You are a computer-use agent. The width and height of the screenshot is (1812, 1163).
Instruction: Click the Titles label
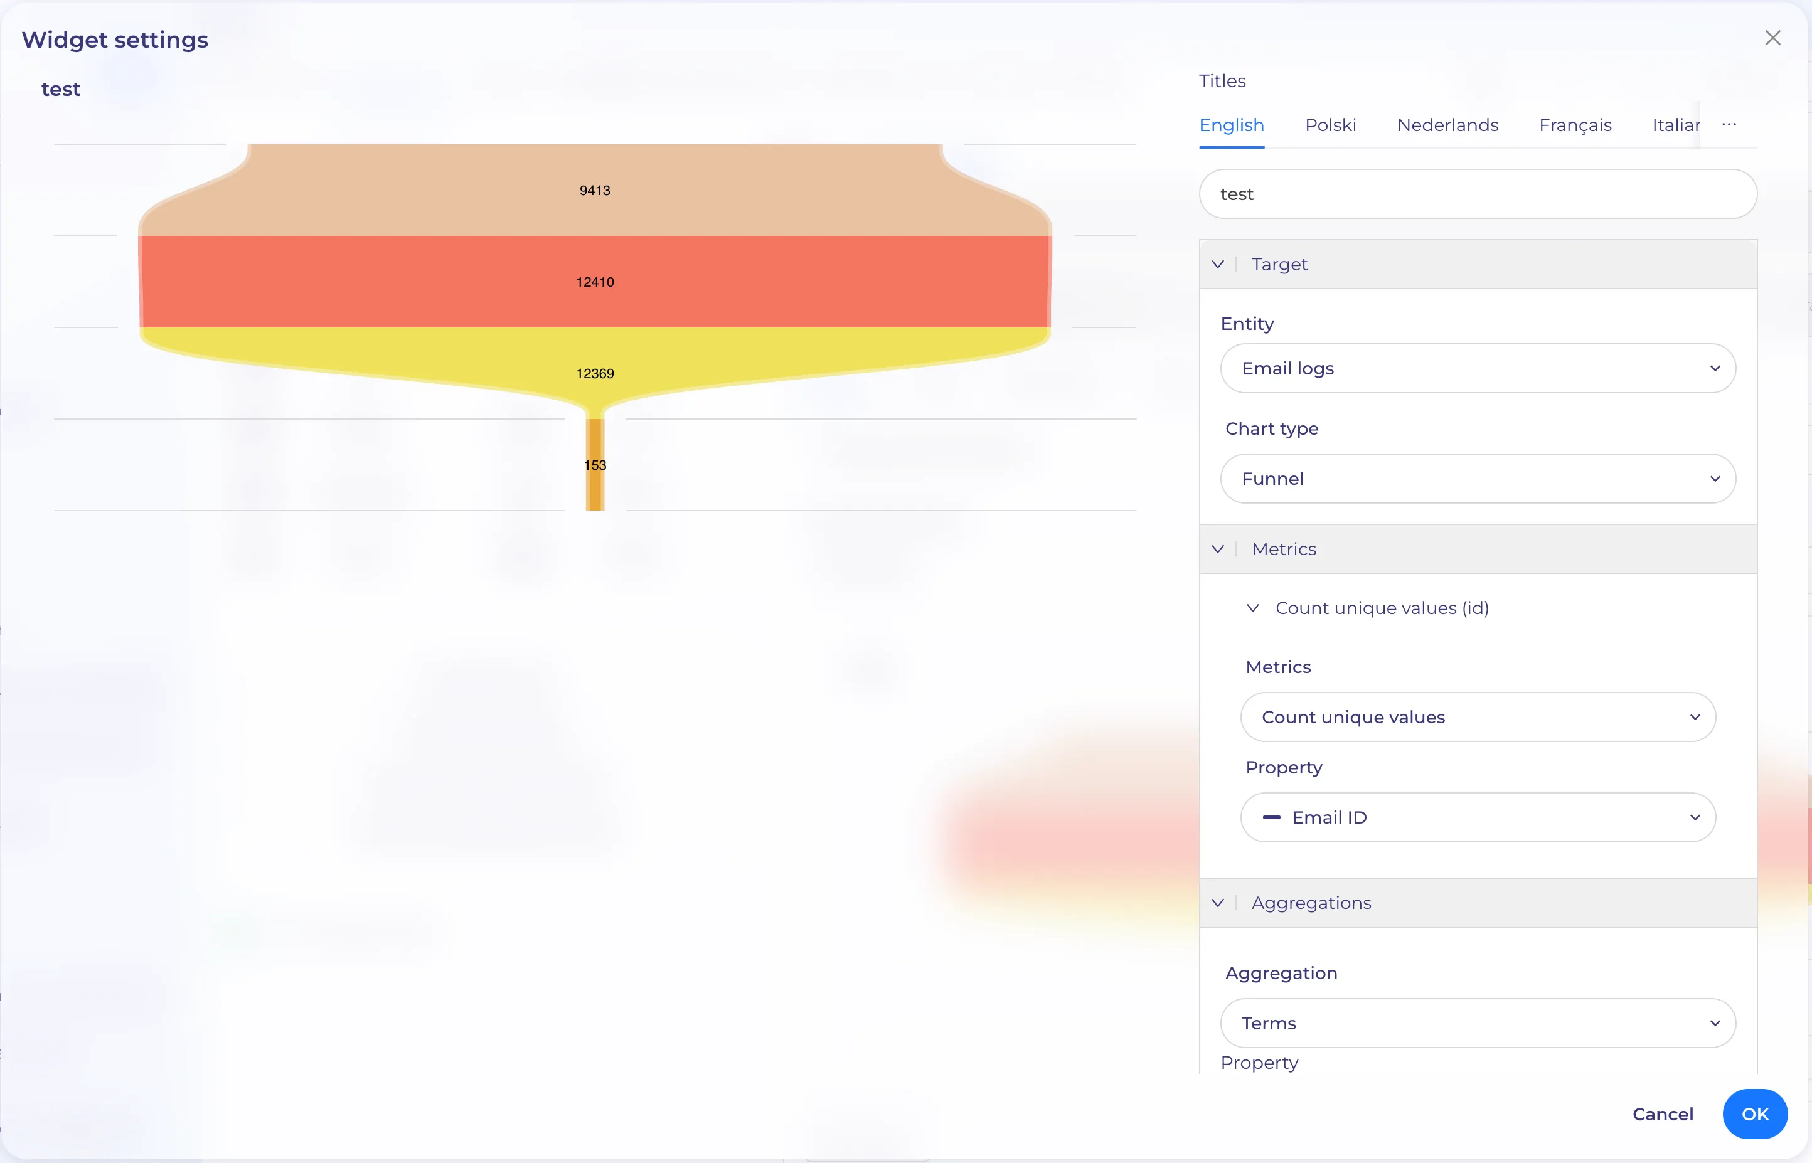pyautogui.click(x=1222, y=81)
